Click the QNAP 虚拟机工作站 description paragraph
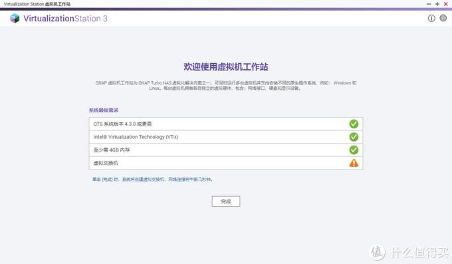The height and width of the screenshot is (264, 452). (226, 85)
